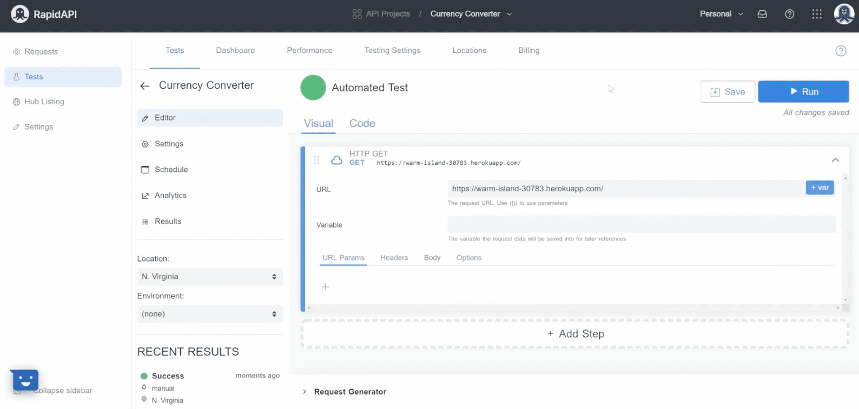The height and width of the screenshot is (409, 859).
Task: Switch to the Code view tab
Action: [x=362, y=123]
